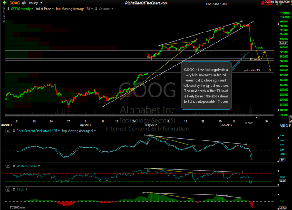Click the 12:02:10 PM 6/12/2017 timestamp
Screen dimensions: 292x210
point(277,2)
